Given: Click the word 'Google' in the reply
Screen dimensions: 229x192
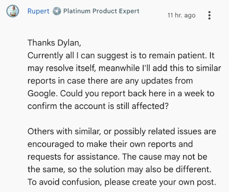Looking at the screenshot, I should pos(42,93).
